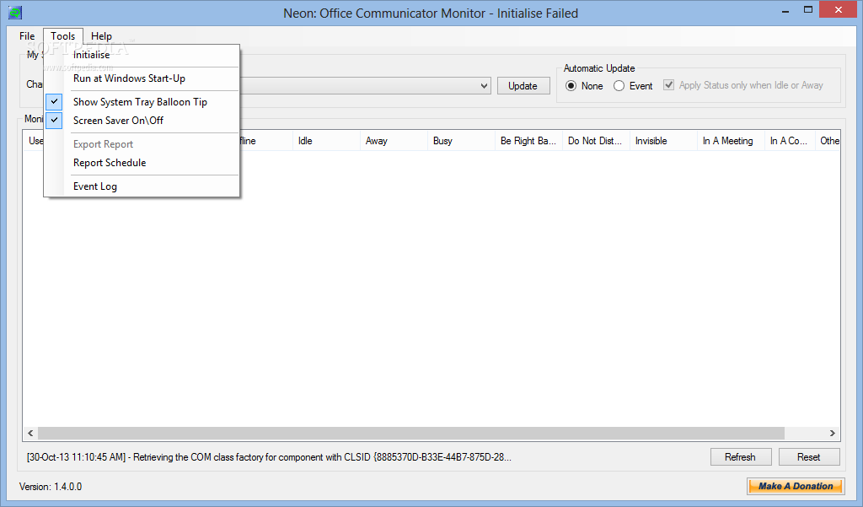Click the Reset button

808,457
